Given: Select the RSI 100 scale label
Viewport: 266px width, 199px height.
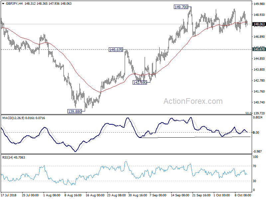Looking at the screenshot, I should tap(255, 157).
